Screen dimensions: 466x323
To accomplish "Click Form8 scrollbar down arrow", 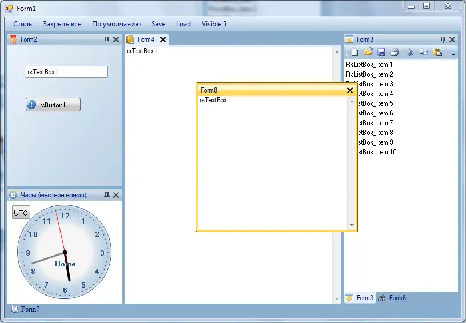I will [352, 225].
